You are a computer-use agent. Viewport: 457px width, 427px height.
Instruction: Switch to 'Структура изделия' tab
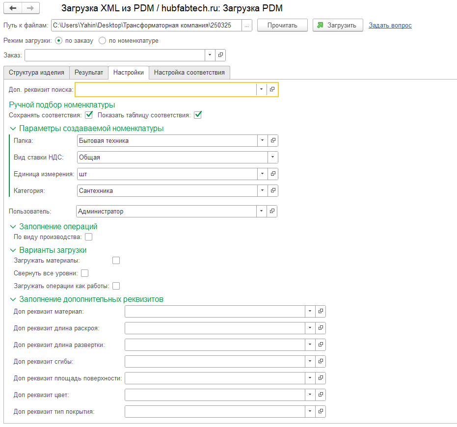click(x=36, y=73)
